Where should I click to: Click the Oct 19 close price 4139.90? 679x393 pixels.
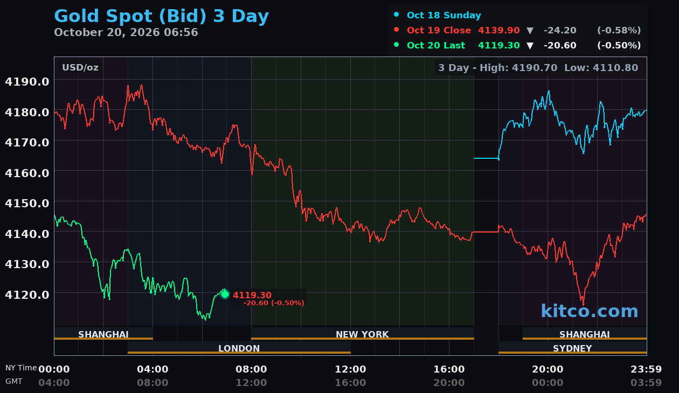[x=499, y=30]
